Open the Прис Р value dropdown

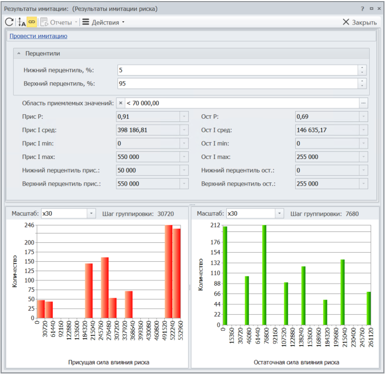(x=184, y=117)
